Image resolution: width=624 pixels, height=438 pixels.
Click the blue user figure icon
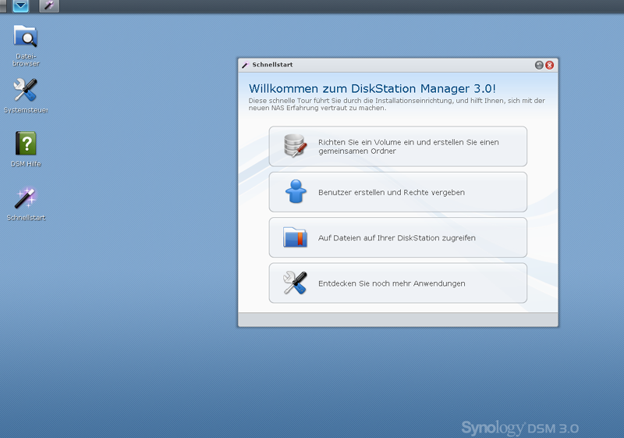(296, 191)
